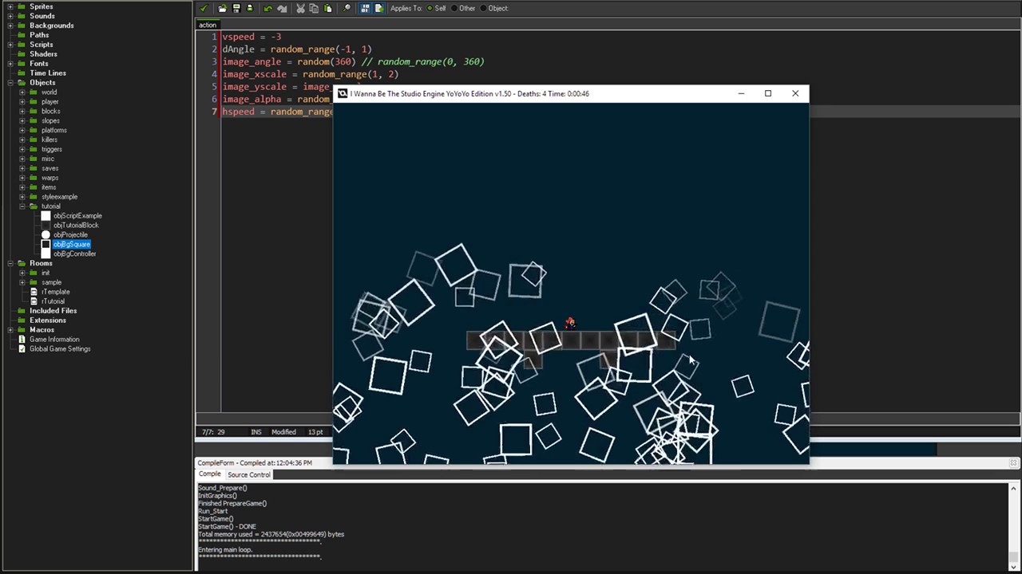Select the Extensions folder

(x=48, y=320)
